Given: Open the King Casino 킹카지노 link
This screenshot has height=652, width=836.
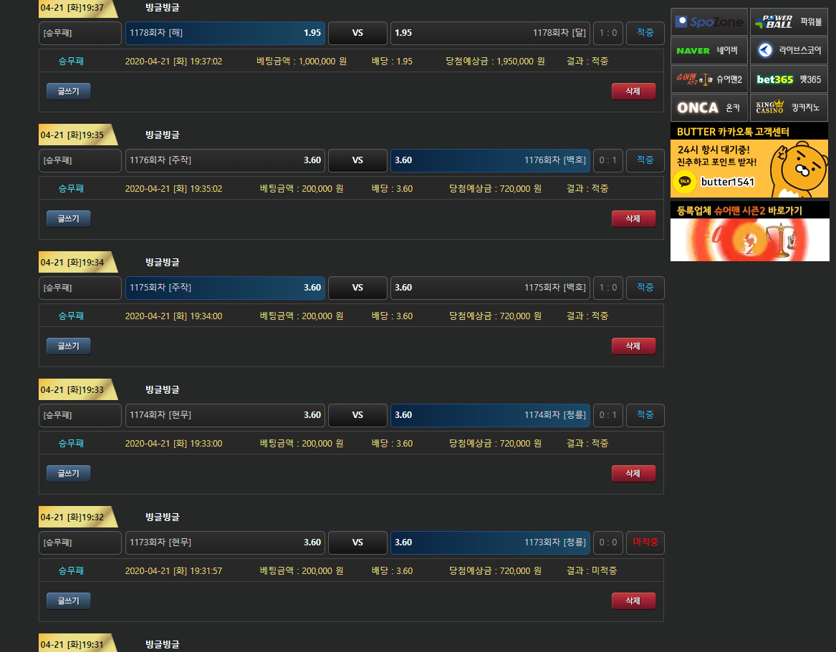Looking at the screenshot, I should pos(789,108).
